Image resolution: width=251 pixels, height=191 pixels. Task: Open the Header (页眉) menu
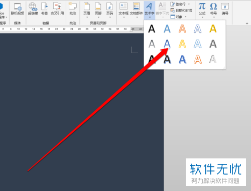87,10
